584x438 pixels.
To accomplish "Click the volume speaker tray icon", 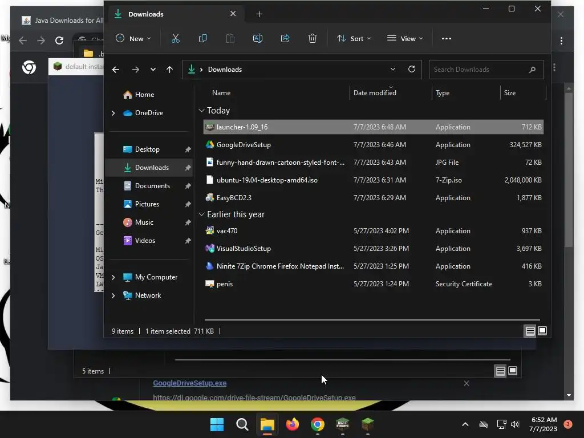I will 515,424.
